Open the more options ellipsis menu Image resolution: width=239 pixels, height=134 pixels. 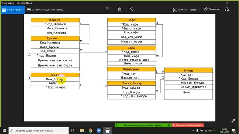[x=235, y=10]
